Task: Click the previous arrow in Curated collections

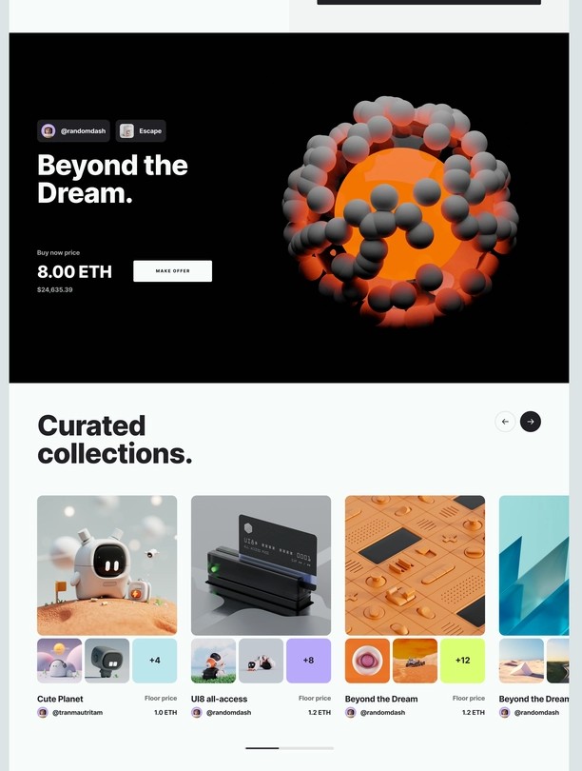Action: (x=505, y=422)
